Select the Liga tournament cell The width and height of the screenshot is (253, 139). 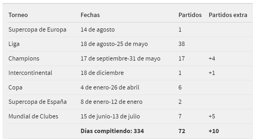coord(14,44)
